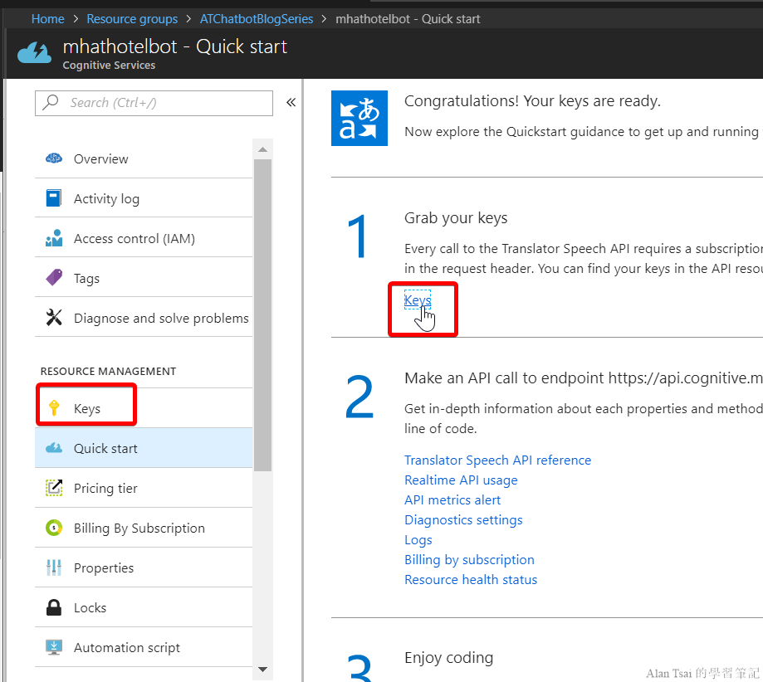Image resolution: width=763 pixels, height=682 pixels.
Task: Open Automation script menu item
Action: pos(144,648)
